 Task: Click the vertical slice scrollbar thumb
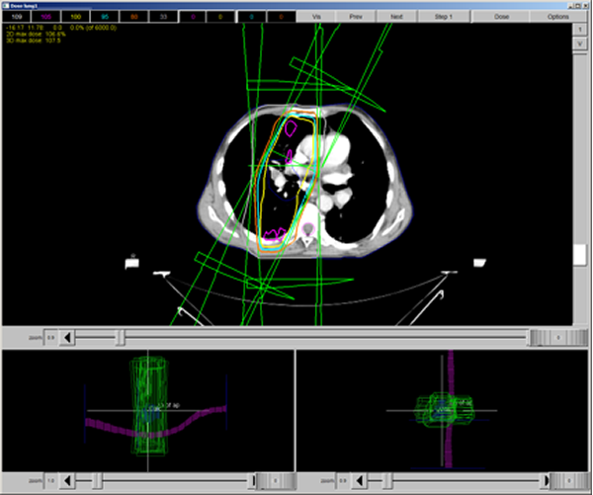[x=580, y=255]
